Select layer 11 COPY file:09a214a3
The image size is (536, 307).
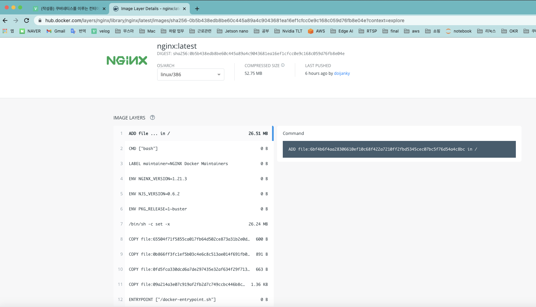[x=193, y=284]
